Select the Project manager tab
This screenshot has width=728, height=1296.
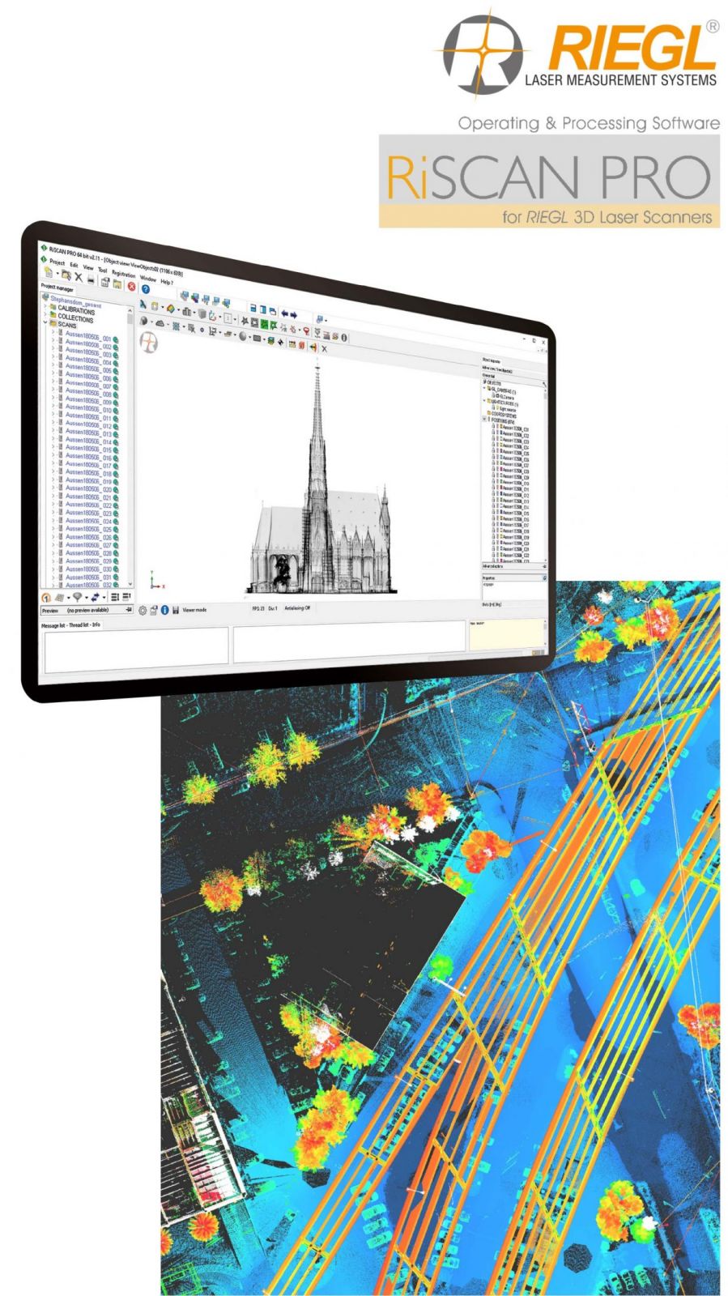click(57, 286)
